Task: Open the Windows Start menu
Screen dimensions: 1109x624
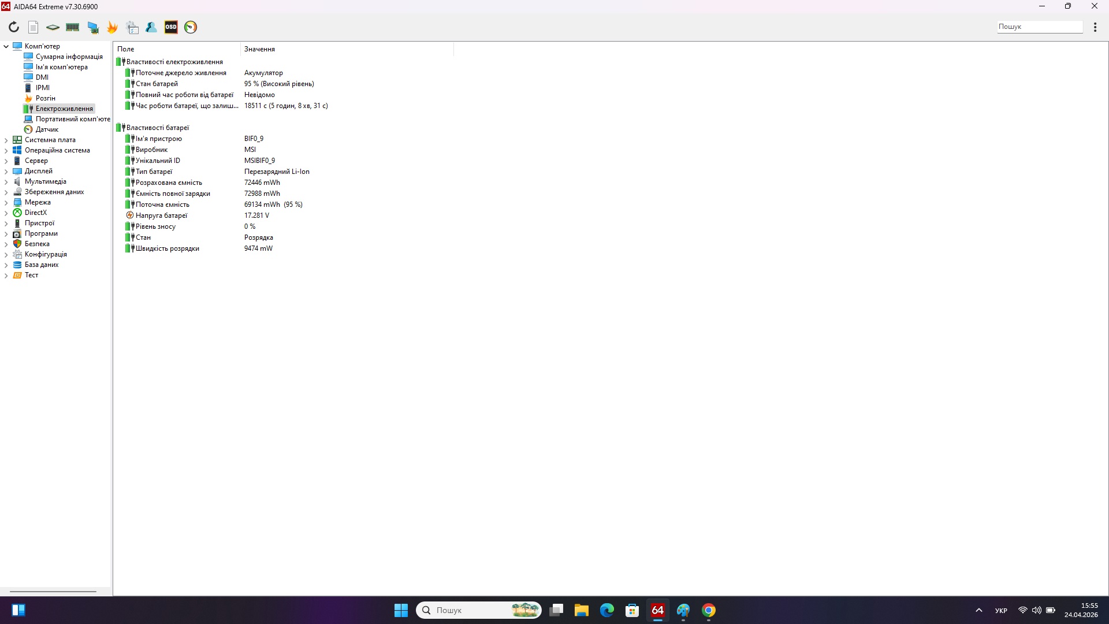Action: tap(400, 610)
